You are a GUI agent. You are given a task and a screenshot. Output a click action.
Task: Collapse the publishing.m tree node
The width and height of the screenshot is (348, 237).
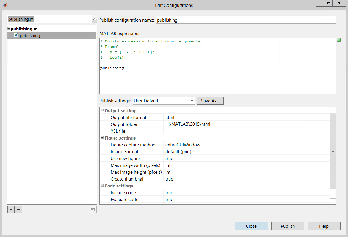click(9, 29)
